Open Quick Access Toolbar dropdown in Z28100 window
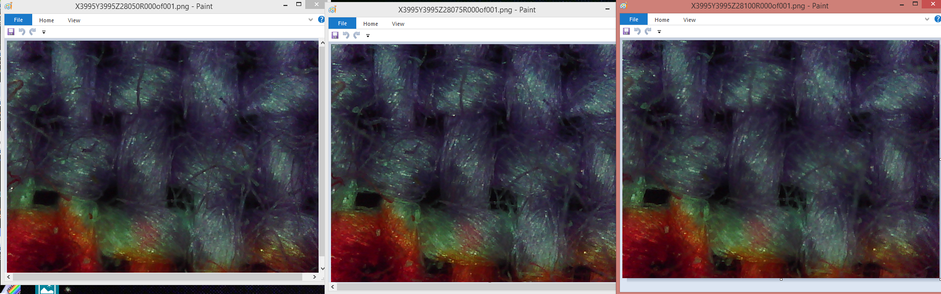 click(659, 32)
